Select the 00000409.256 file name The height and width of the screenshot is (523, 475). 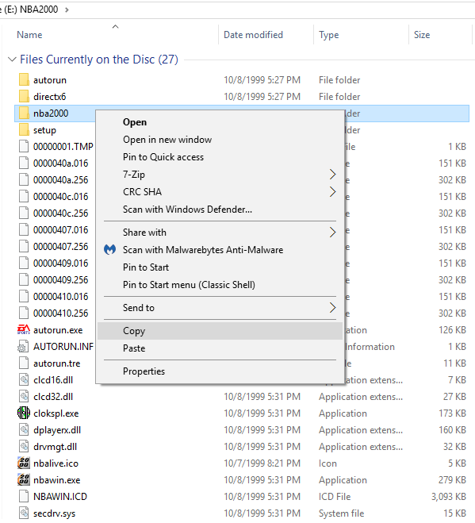61,280
